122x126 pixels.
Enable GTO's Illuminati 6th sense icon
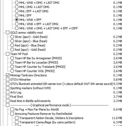coord(7,84)
